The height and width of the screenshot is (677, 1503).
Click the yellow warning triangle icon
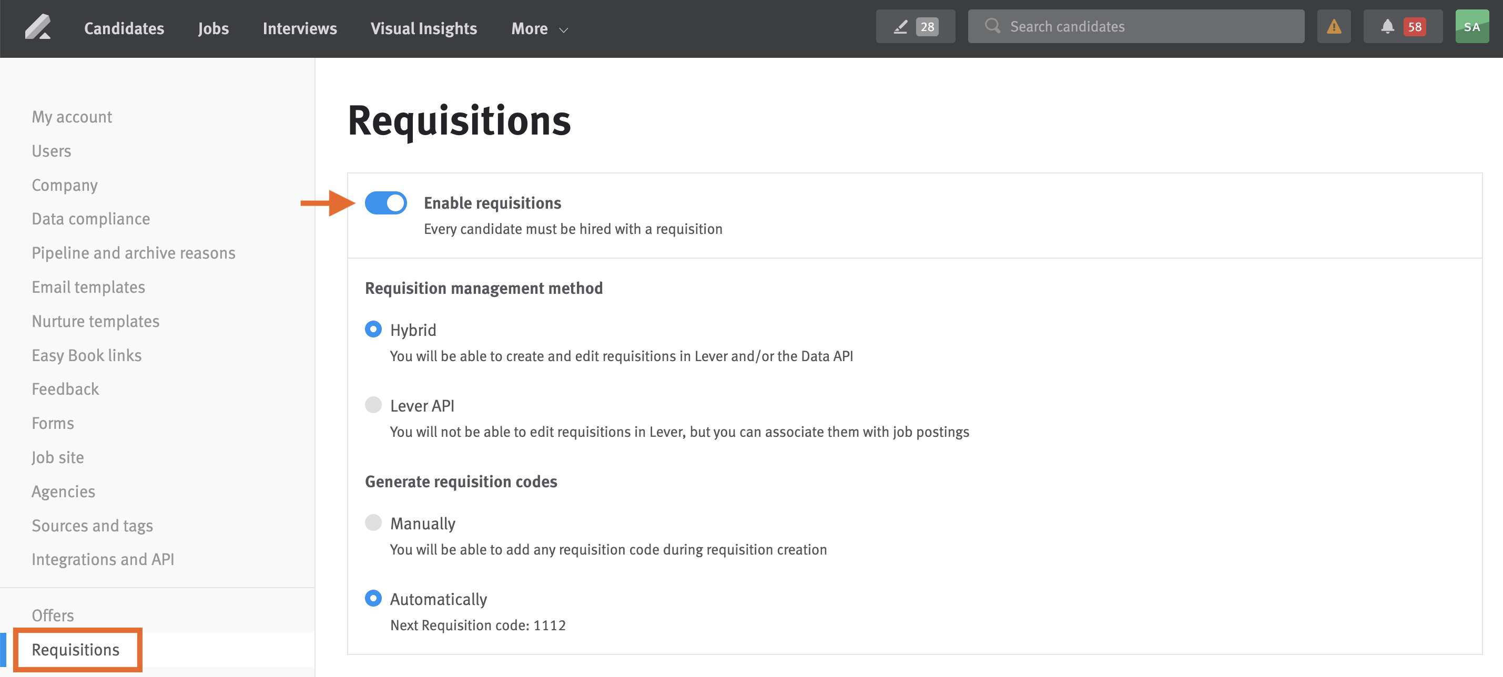pos(1334,26)
